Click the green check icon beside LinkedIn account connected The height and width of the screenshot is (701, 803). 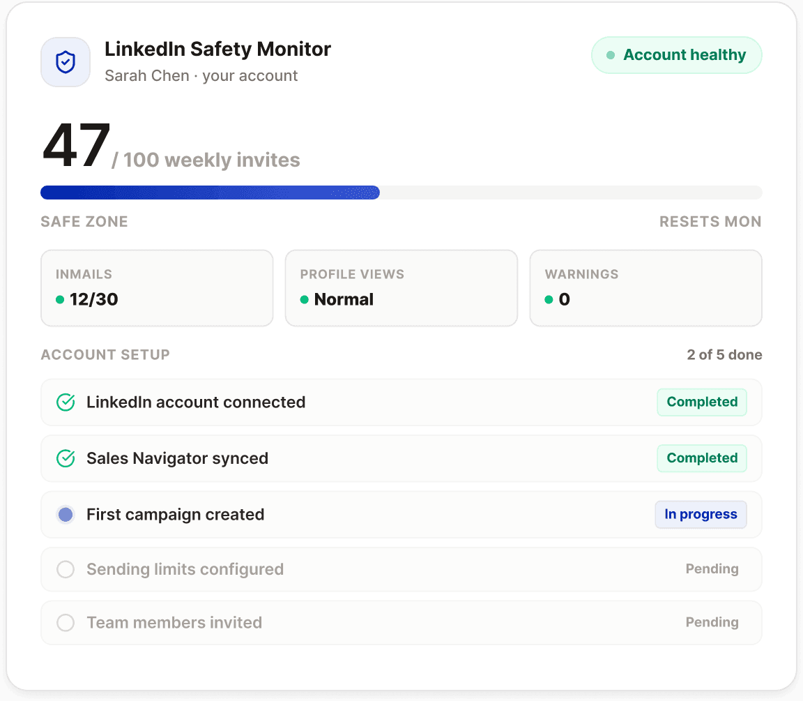pos(66,402)
